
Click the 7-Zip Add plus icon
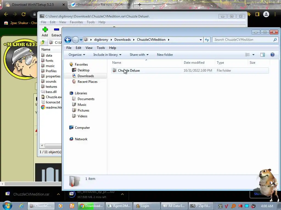click(45, 30)
